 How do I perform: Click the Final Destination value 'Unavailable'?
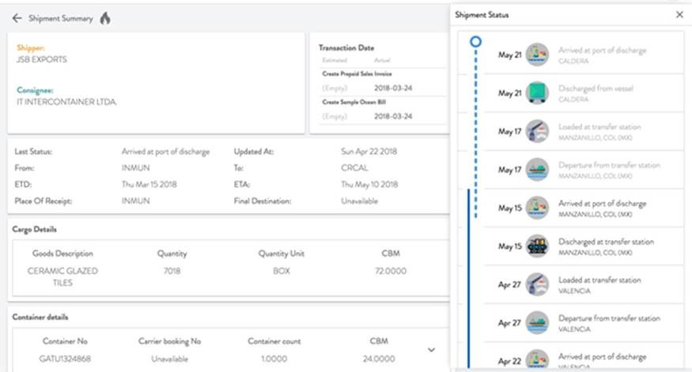pyautogui.click(x=359, y=201)
